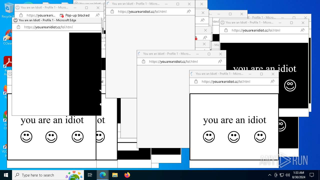The width and height of the screenshot is (320, 180).
Task: Click the URL field in the tall blank top-center window
Action: click(142, 11)
